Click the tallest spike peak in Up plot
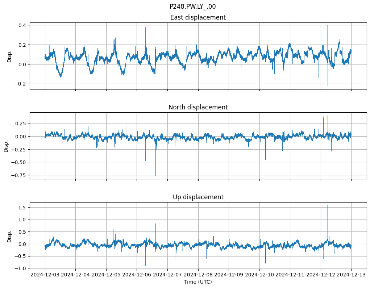The height and width of the screenshot is (288, 370). 328,206
